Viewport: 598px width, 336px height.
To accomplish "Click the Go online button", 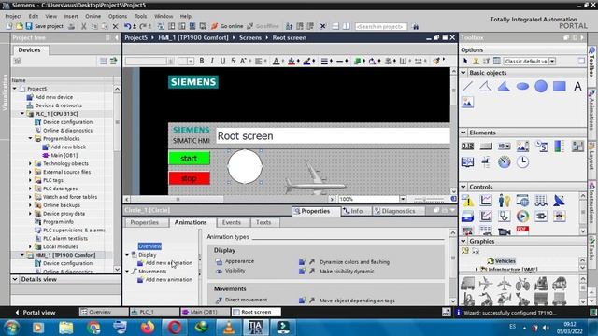I will pos(227,26).
